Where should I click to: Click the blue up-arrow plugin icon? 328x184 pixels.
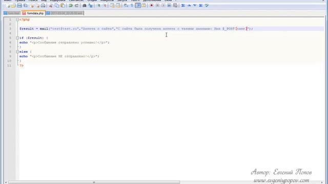[x=189, y=6]
